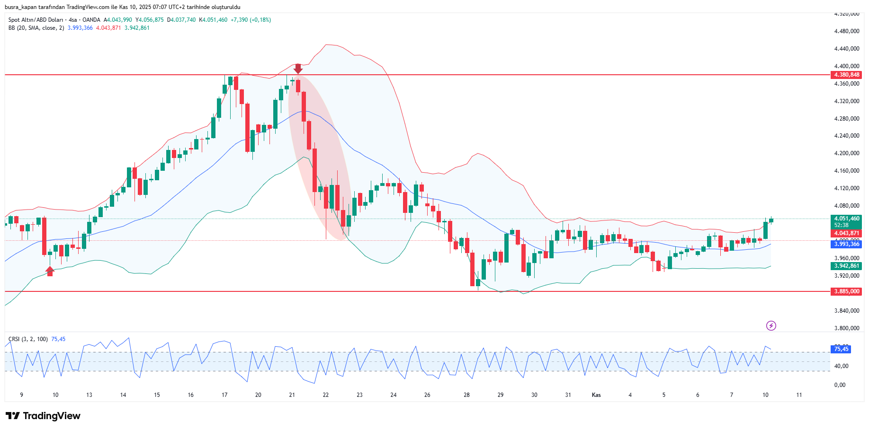Click the red shaded ellipse drawing
Viewport: 869px width, 430px height.
coord(320,156)
